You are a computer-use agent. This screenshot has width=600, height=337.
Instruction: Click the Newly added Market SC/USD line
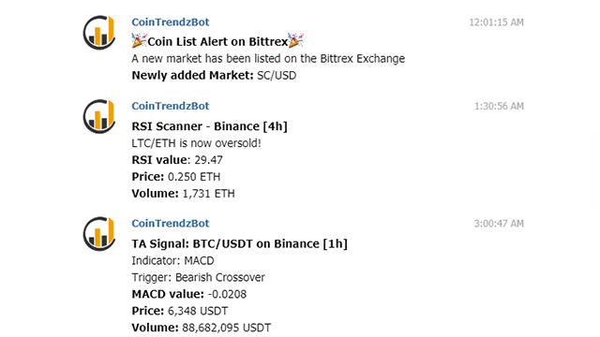tap(214, 75)
